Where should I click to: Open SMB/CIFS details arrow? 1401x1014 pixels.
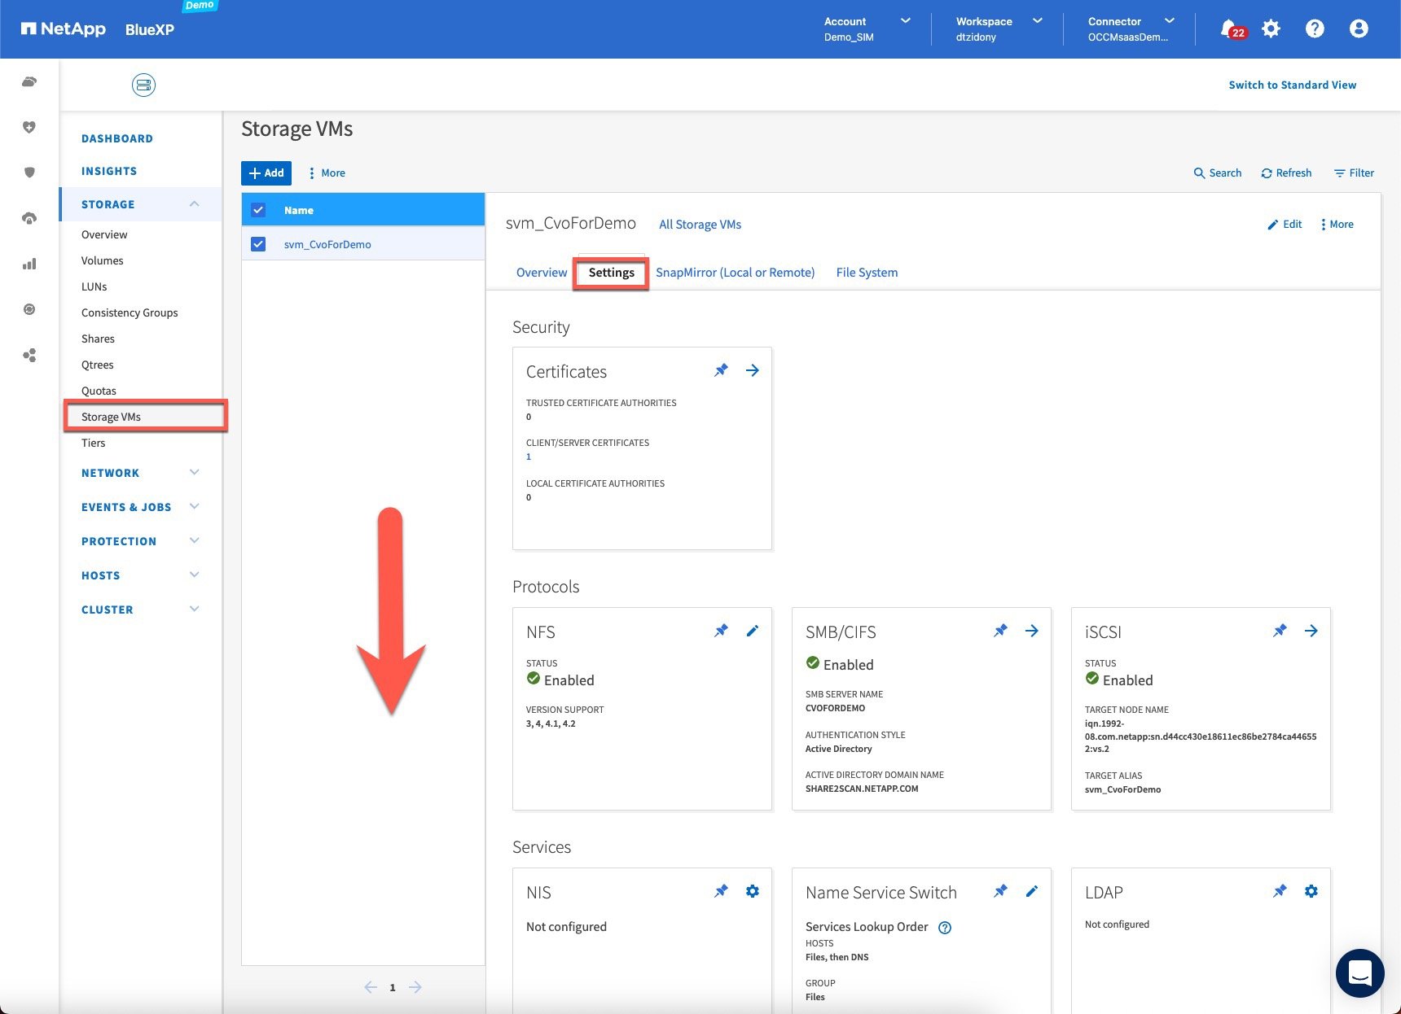(1032, 631)
